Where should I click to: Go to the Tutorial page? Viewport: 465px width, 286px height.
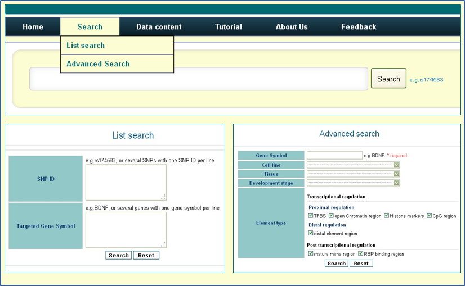(229, 27)
